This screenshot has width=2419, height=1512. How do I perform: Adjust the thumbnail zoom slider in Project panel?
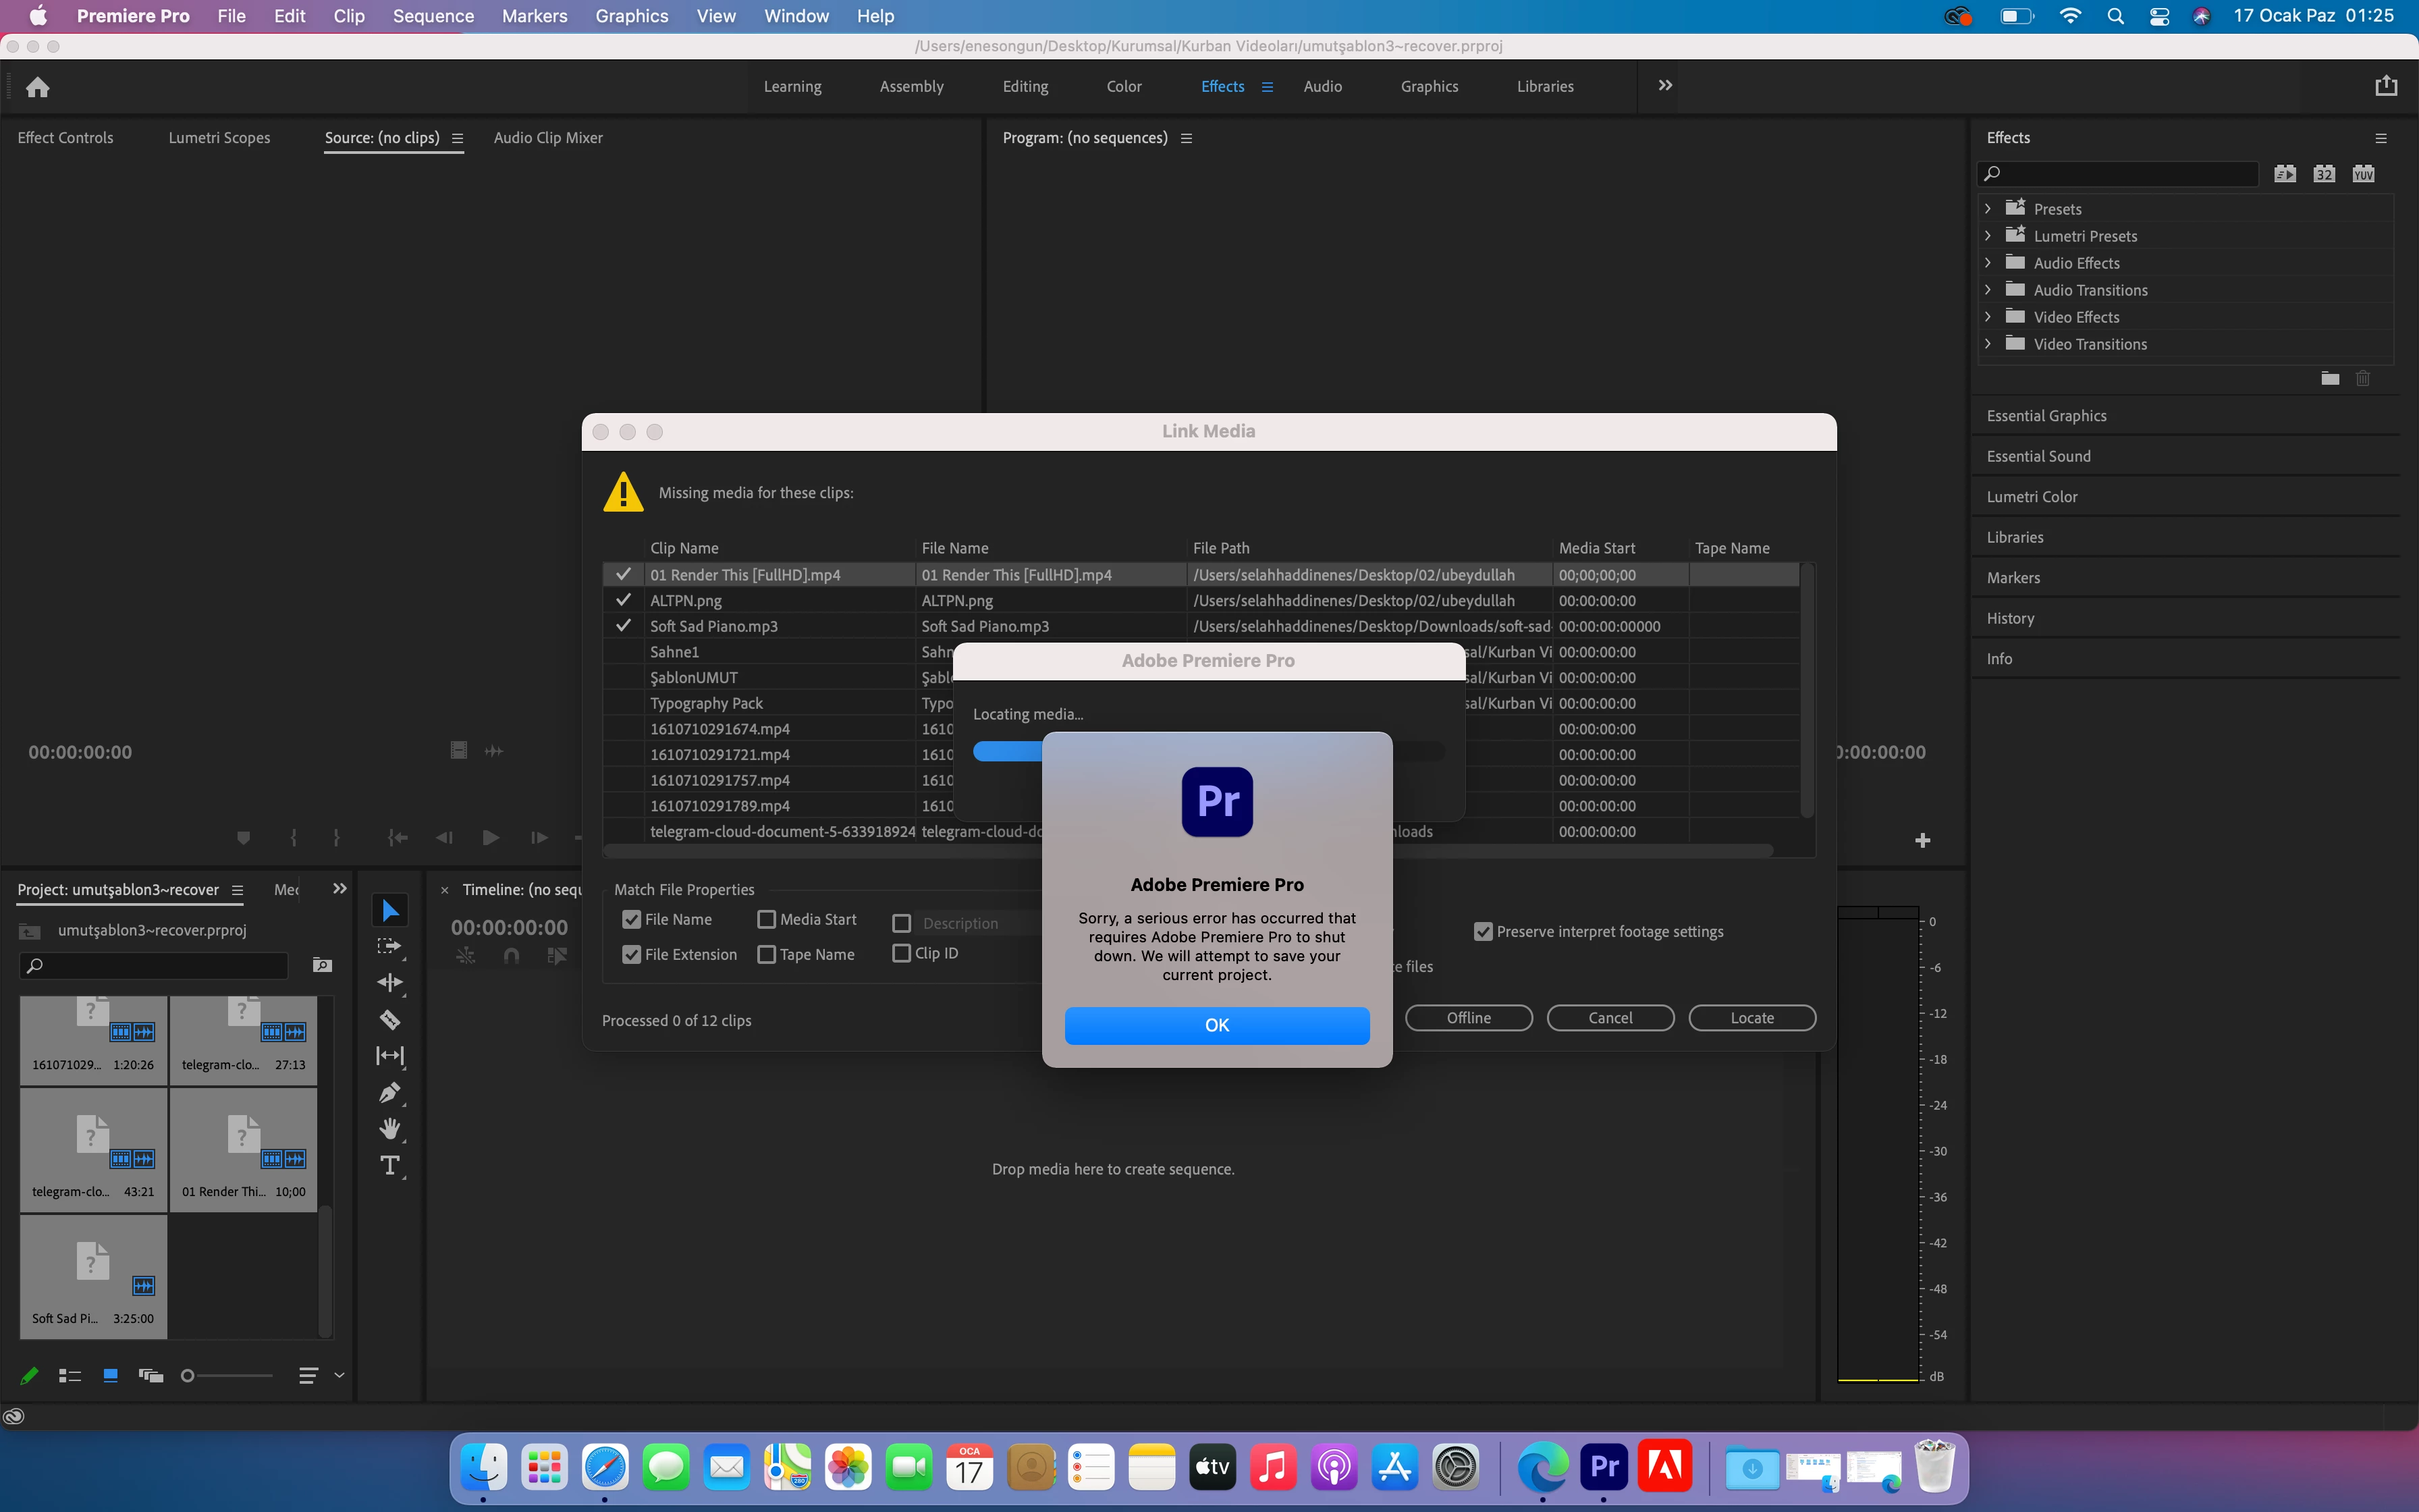188,1376
